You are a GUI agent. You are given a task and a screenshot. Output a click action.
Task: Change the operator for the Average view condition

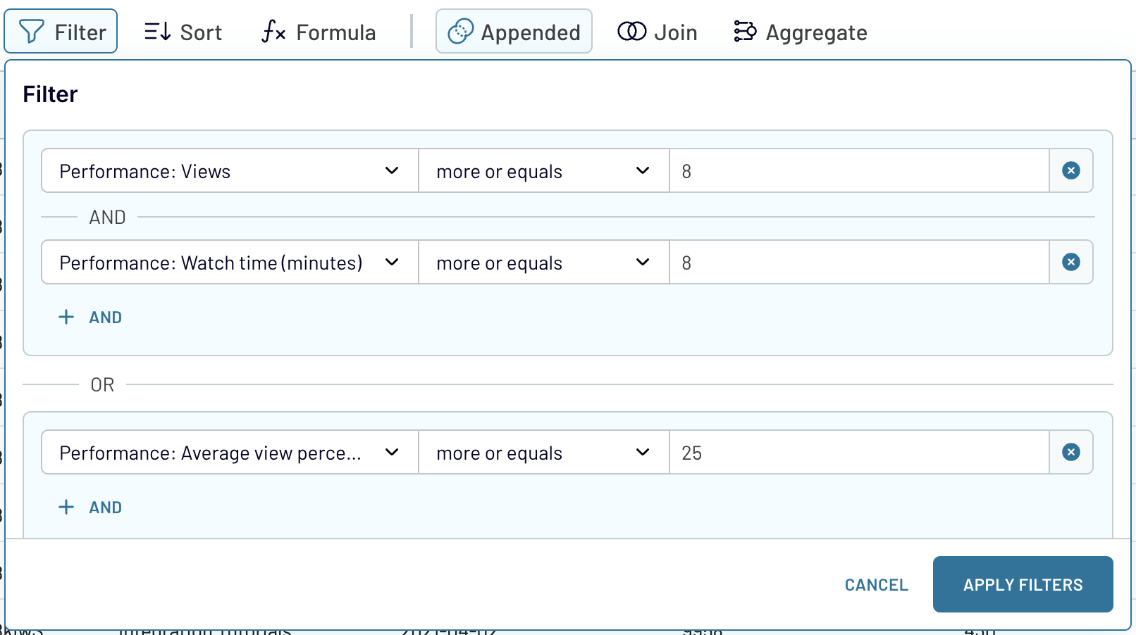pos(543,453)
